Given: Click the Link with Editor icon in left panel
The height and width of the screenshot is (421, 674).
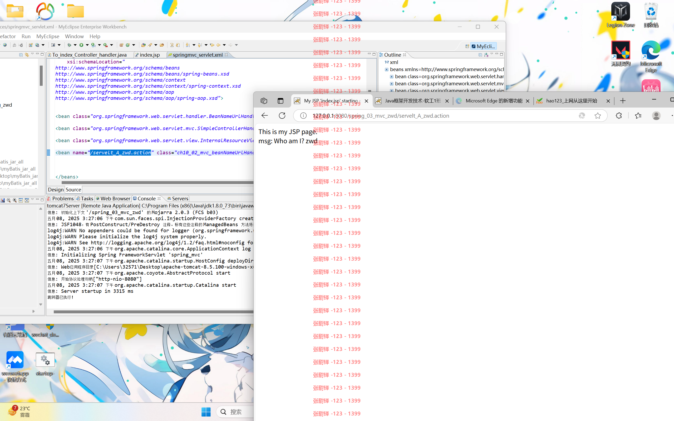Looking at the screenshot, I should [27, 55].
